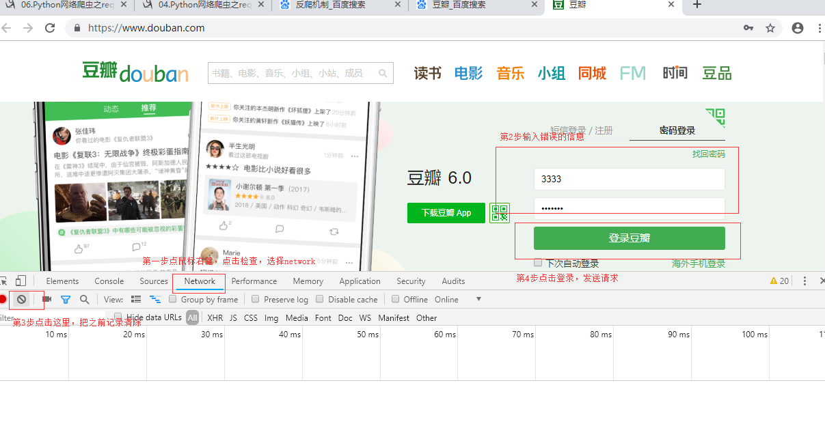Toggle the device toolbar icon in DevTools

(x=21, y=281)
